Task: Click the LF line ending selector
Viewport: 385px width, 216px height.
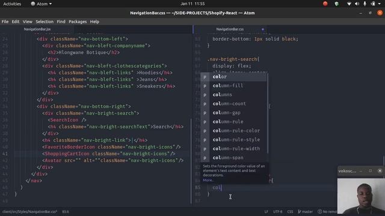Action: [x=266, y=212]
